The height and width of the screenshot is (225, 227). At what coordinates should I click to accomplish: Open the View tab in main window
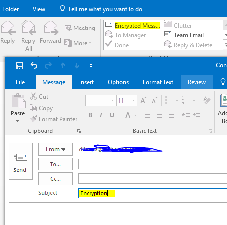click(x=39, y=9)
